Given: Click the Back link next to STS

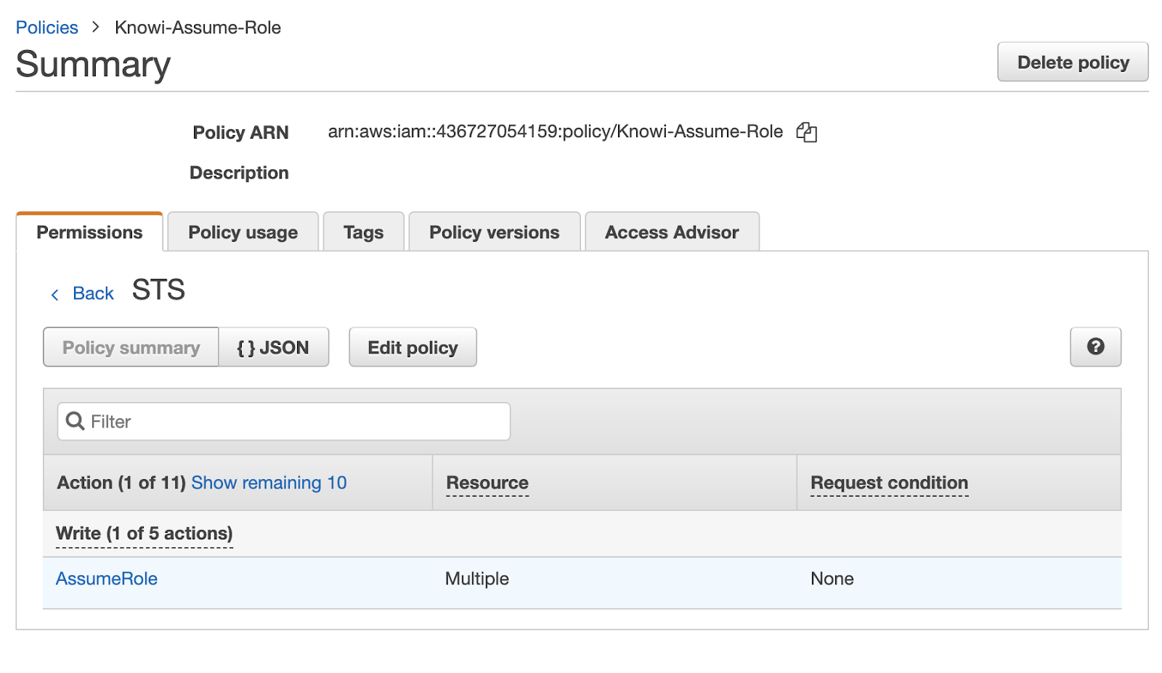Looking at the screenshot, I should pyautogui.click(x=93, y=293).
